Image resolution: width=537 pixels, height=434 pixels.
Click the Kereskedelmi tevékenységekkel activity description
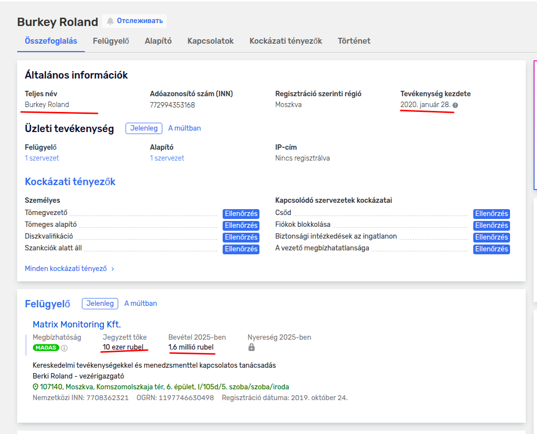[x=154, y=365]
